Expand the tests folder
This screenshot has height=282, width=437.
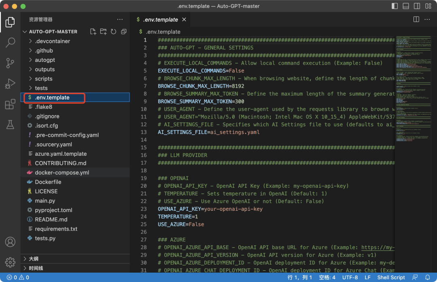(75, 88)
